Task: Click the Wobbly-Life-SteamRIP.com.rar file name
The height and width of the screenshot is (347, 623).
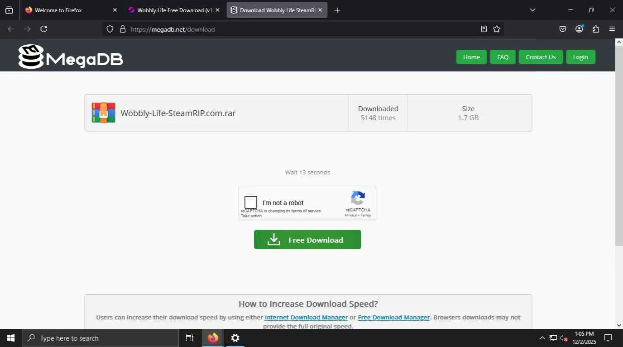Action: pos(178,113)
